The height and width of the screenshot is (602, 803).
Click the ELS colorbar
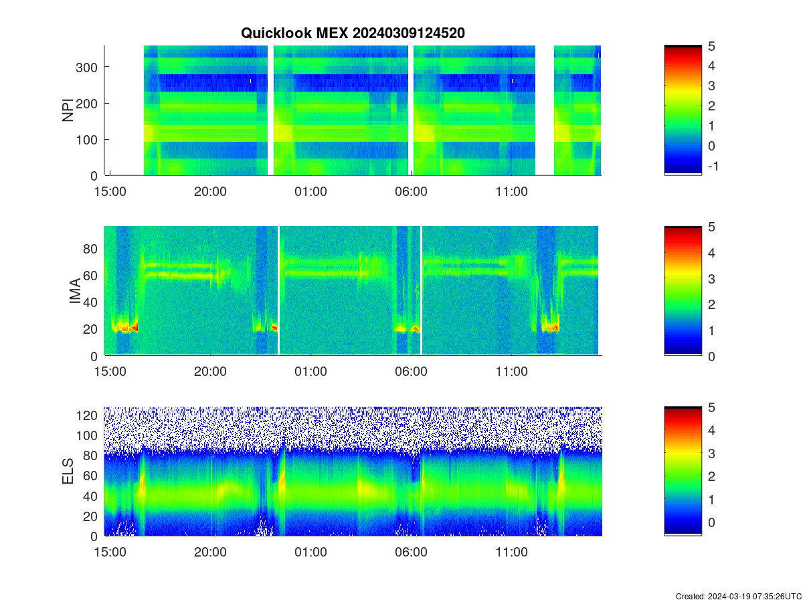[683, 471]
